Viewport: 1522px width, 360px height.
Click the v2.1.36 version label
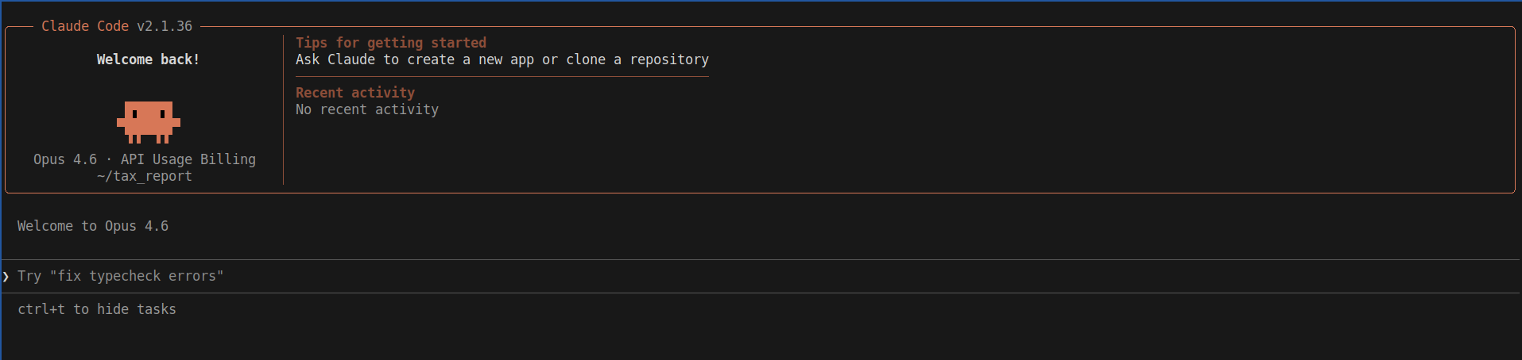165,26
